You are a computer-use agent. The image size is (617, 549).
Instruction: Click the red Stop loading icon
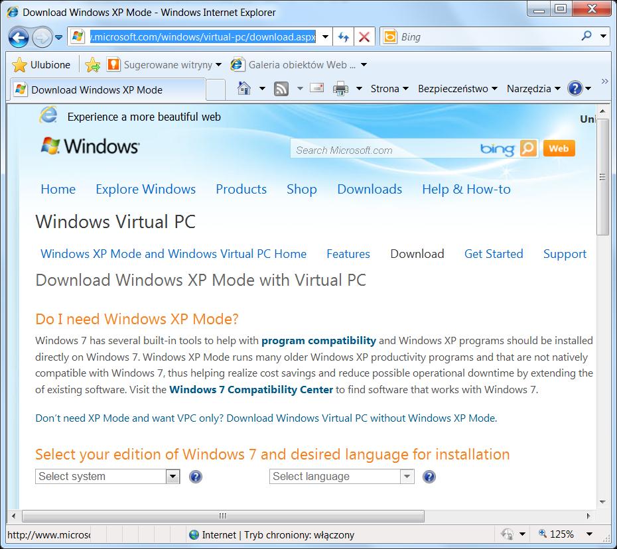(x=364, y=37)
